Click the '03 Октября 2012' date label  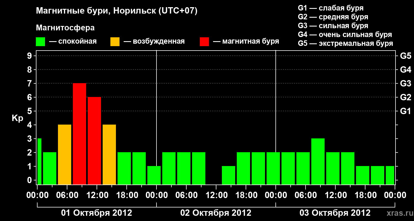(x=335, y=213)
